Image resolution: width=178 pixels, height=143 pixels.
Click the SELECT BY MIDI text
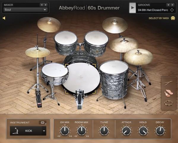[x=159, y=18]
